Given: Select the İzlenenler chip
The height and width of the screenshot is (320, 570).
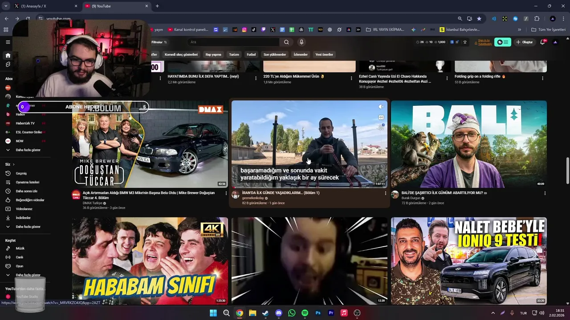Looking at the screenshot, I should [301, 55].
